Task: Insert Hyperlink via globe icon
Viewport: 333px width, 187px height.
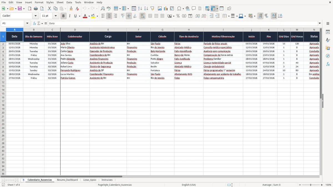Action: [188, 9]
